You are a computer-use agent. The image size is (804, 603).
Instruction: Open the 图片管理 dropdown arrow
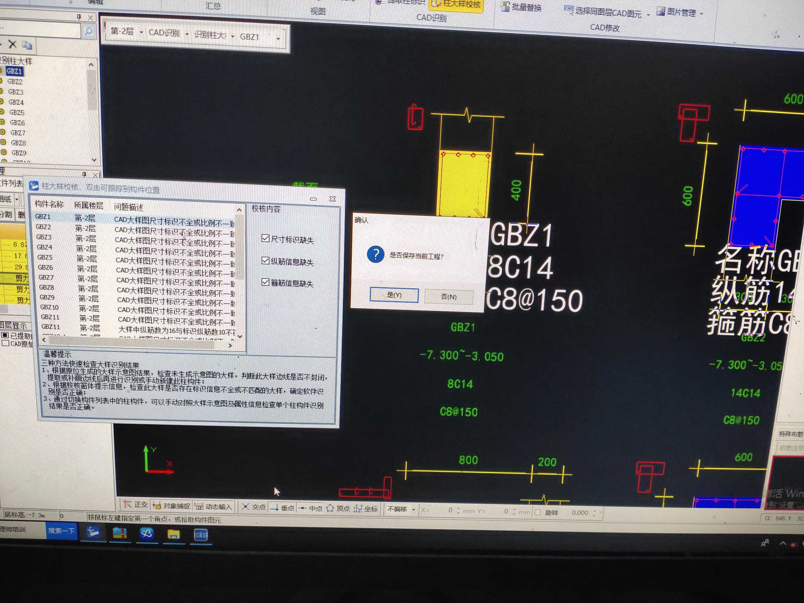pos(701,14)
